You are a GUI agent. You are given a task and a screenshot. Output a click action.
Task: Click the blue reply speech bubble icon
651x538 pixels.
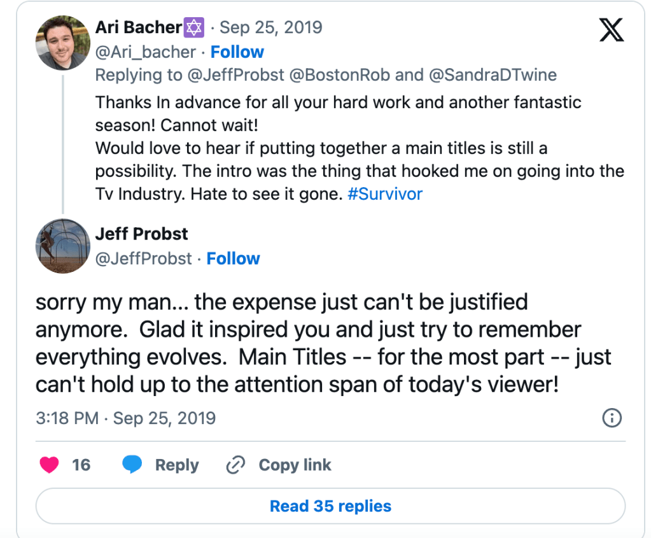[x=132, y=465]
